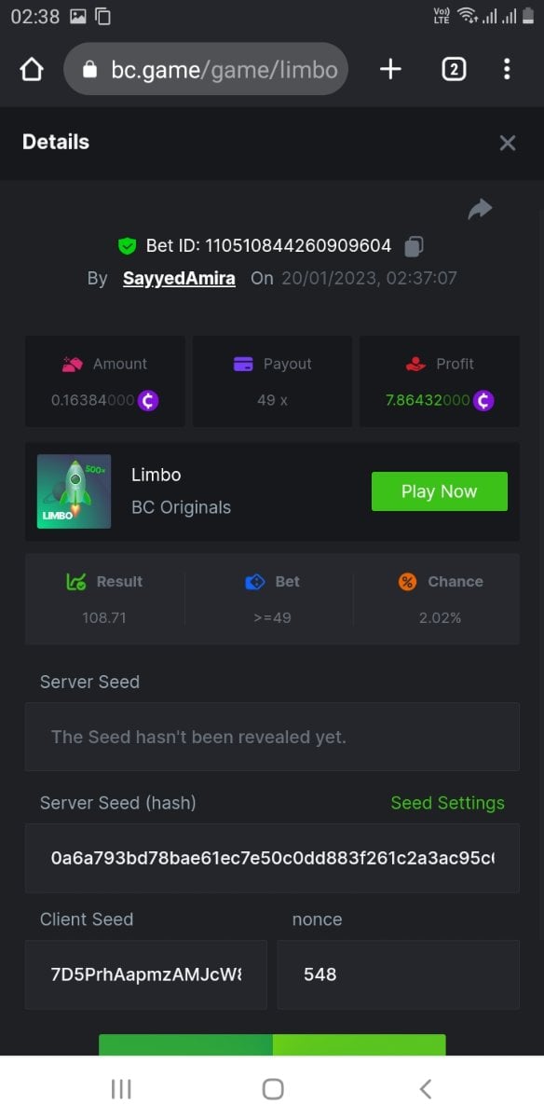Image resolution: width=544 pixels, height=1119 pixels.
Task: Open a new browser tab with plus icon
Action: (x=390, y=69)
